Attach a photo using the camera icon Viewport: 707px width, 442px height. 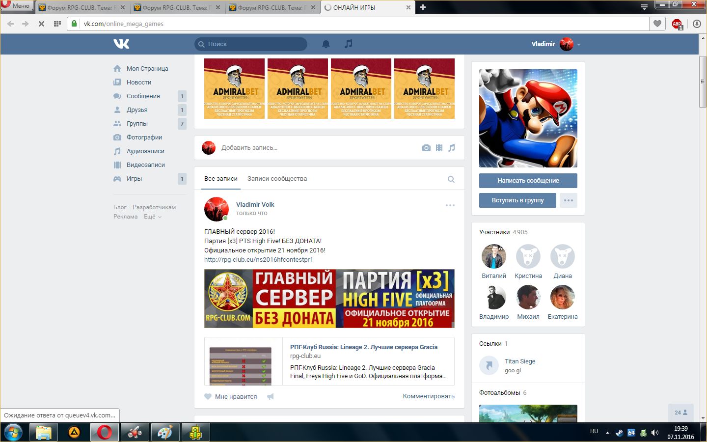[426, 148]
